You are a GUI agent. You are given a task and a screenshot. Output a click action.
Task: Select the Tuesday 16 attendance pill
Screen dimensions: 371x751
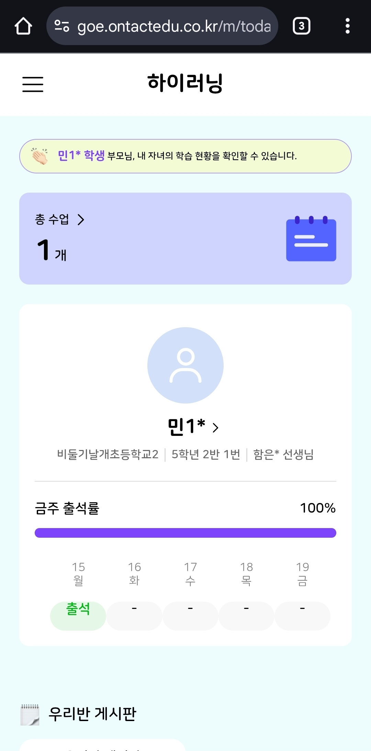pos(134,615)
